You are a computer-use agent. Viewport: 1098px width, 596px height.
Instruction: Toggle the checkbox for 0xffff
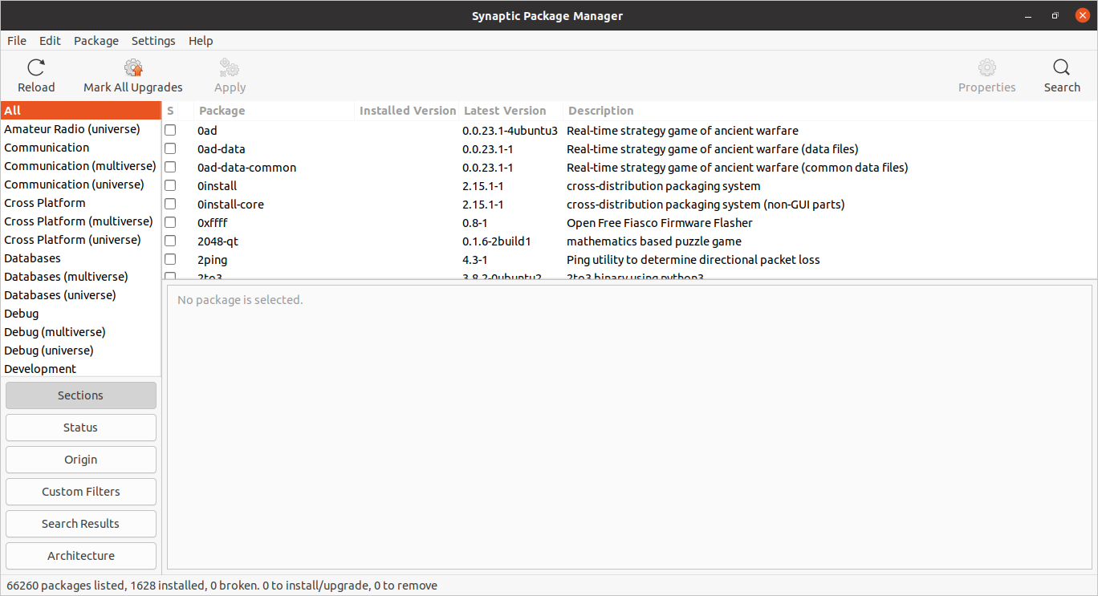[170, 222]
